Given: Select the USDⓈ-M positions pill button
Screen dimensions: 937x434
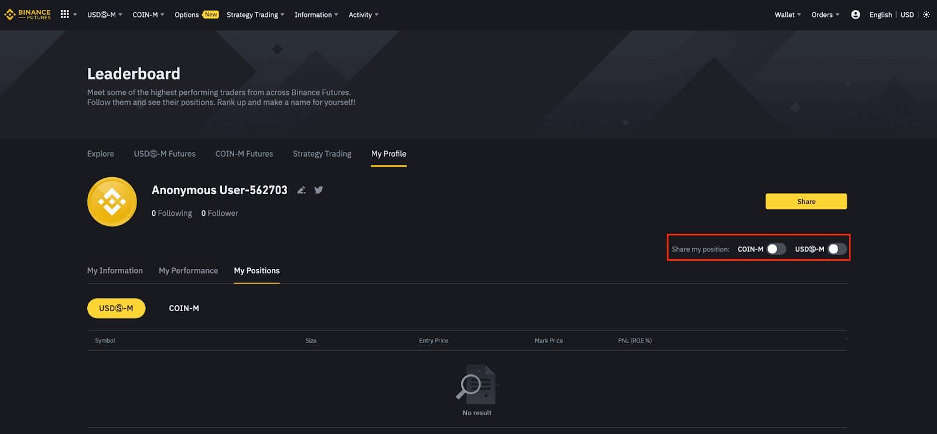Looking at the screenshot, I should pos(116,308).
